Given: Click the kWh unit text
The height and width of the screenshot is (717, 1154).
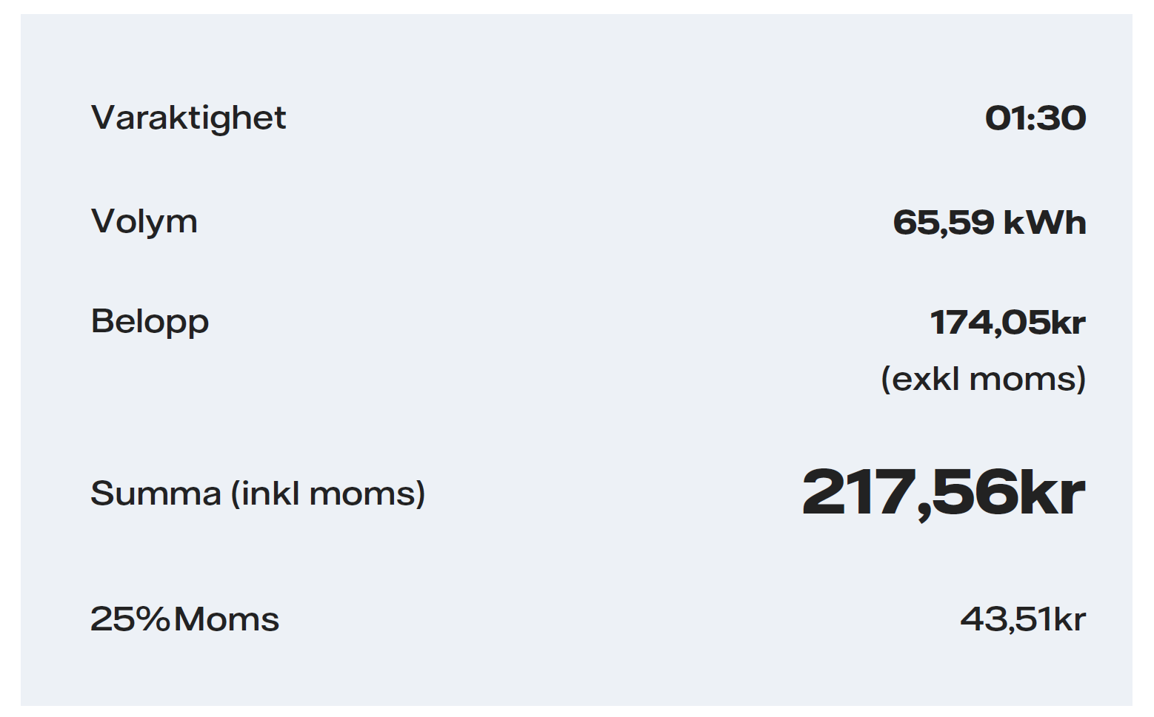Looking at the screenshot, I should 1045,222.
